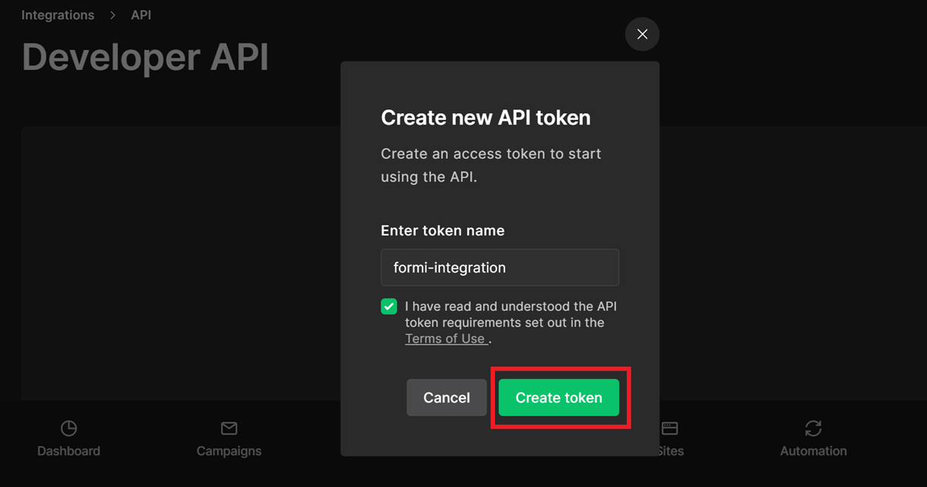Click the Enter token name label
Image resolution: width=927 pixels, height=487 pixels.
442,230
